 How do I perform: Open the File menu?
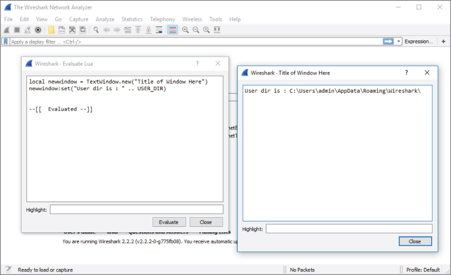8,19
